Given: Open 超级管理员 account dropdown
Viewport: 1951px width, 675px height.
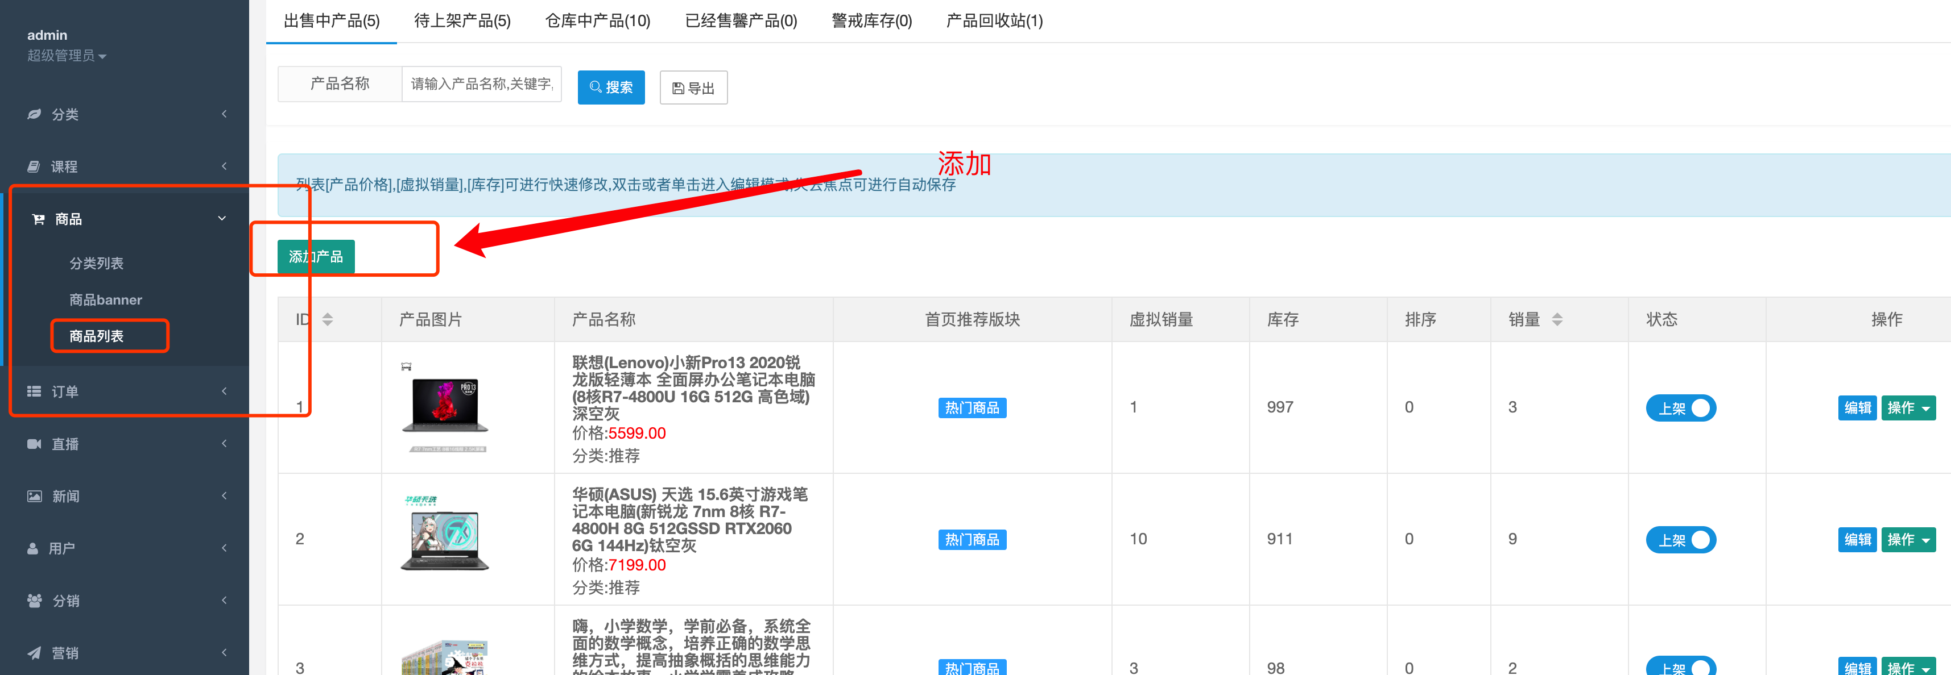Looking at the screenshot, I should (67, 55).
